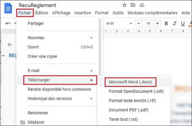This screenshot has height=126, width=192.
Task: Star the RecuReglement document
Action: pos(124,5)
